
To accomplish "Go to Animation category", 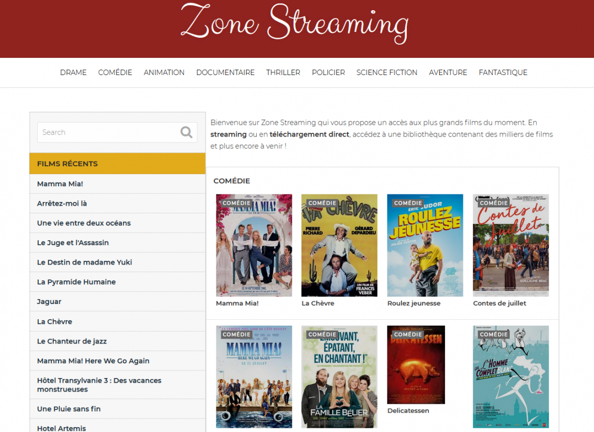I will pyautogui.click(x=164, y=72).
